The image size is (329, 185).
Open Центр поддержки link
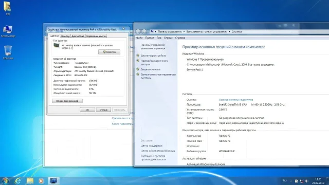click(152, 146)
